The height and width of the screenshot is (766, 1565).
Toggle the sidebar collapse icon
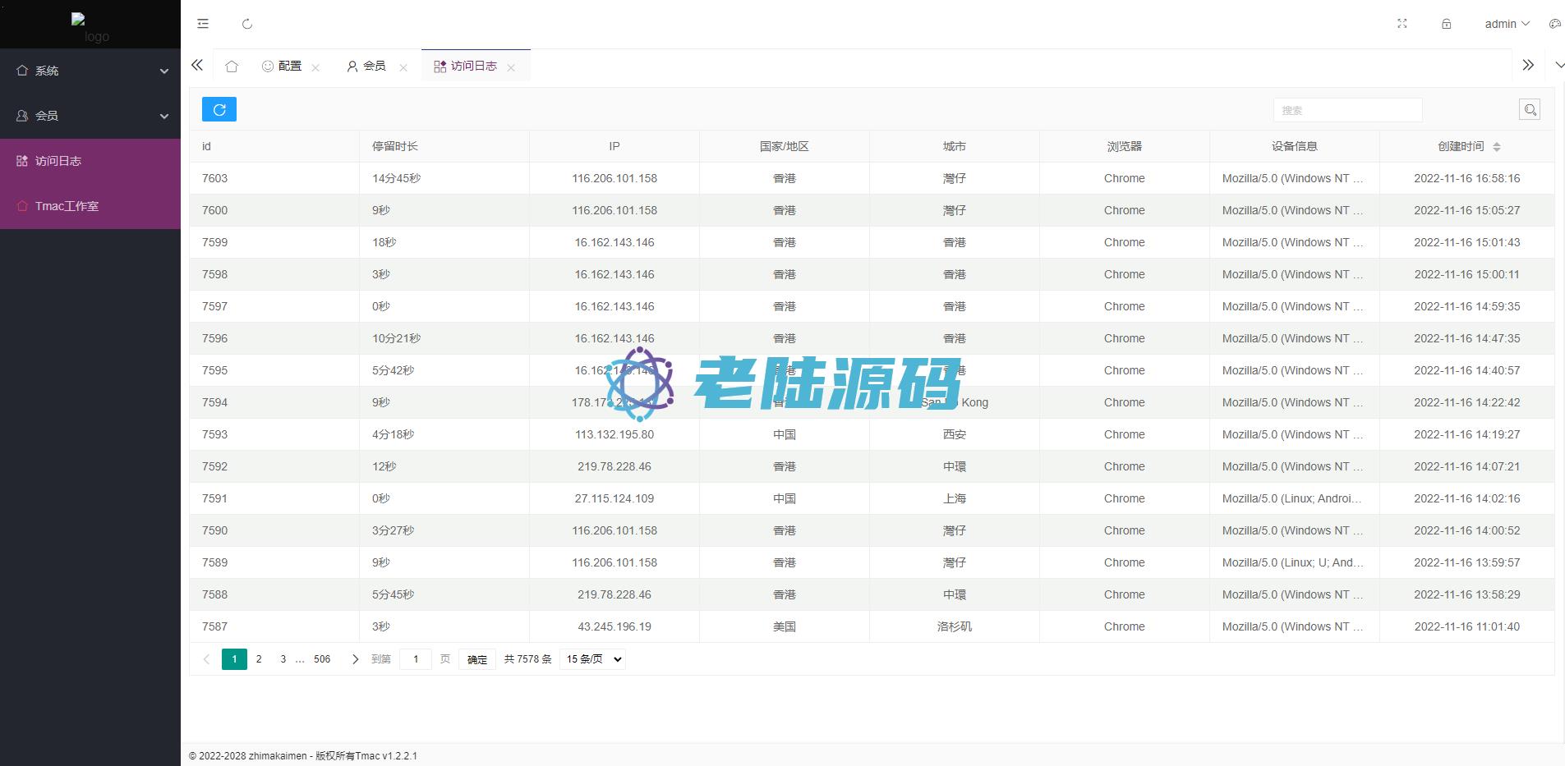click(203, 24)
